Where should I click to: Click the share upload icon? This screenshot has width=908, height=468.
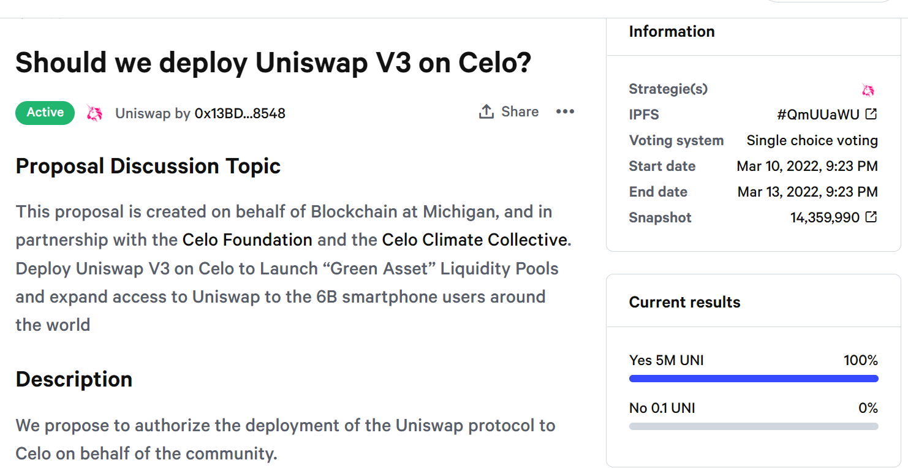[486, 111]
